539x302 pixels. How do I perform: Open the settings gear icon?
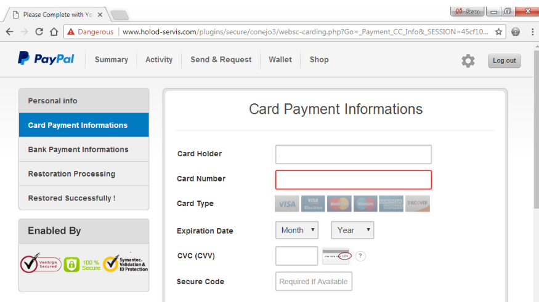(x=468, y=61)
